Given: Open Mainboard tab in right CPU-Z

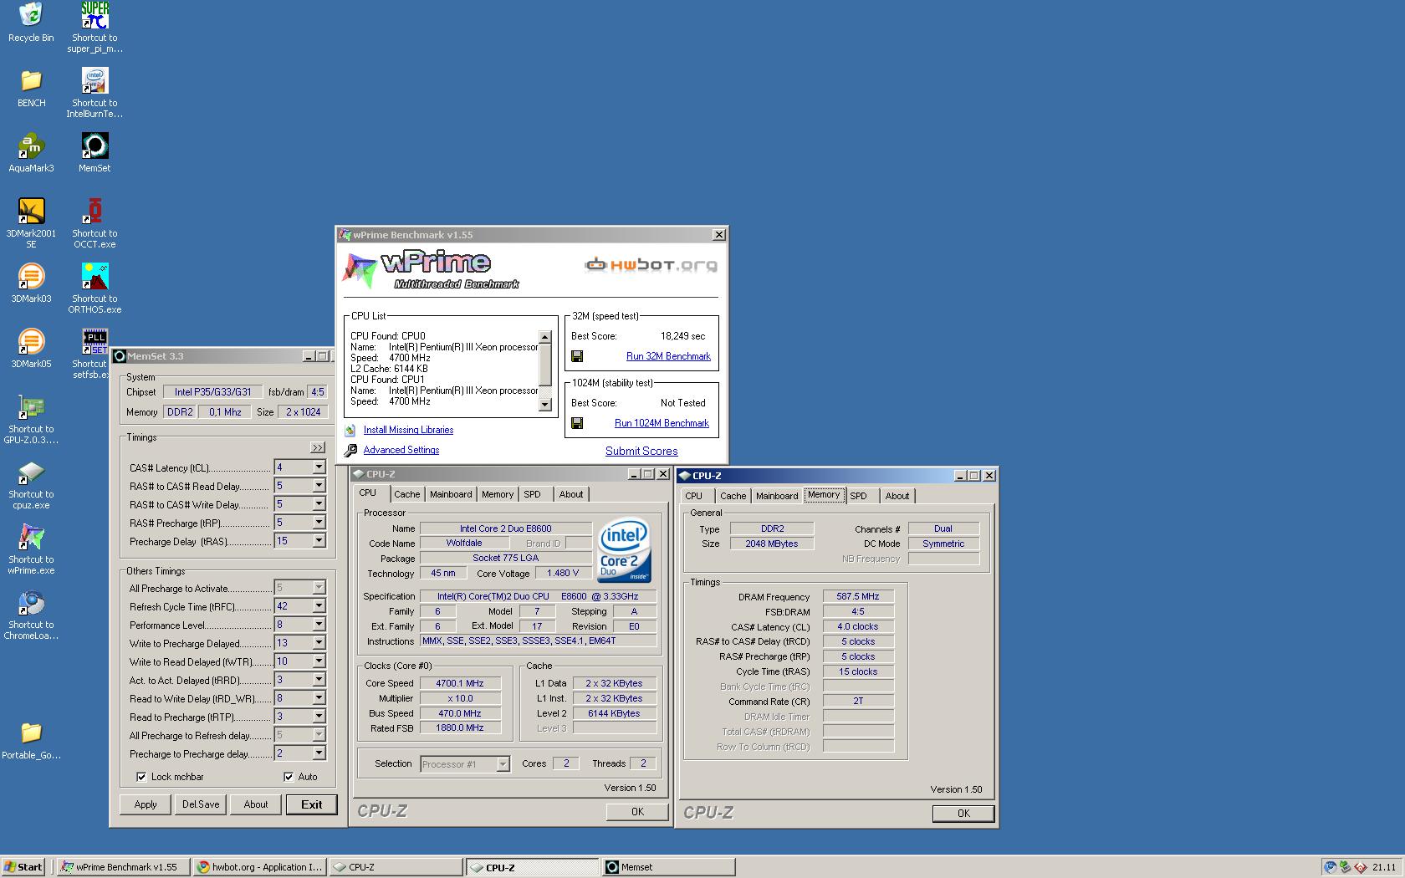Looking at the screenshot, I should tap(777, 496).
